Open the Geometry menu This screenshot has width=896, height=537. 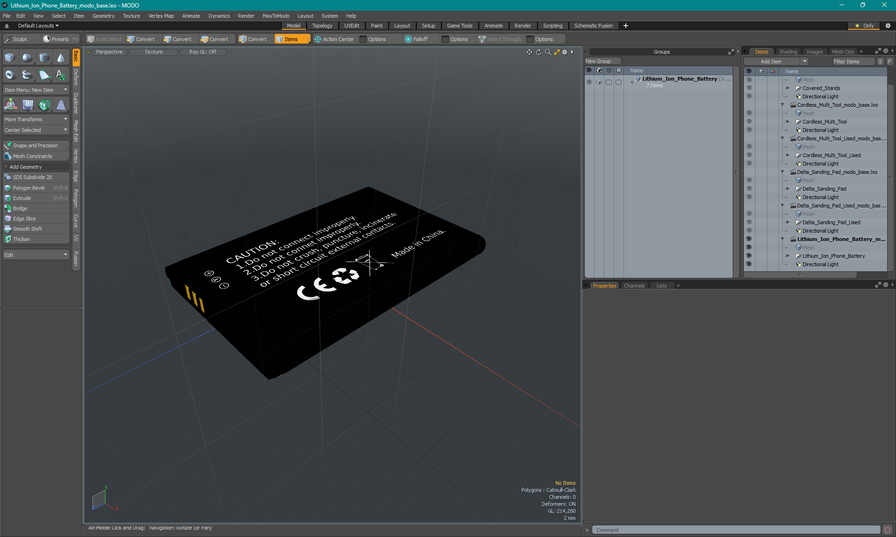pyautogui.click(x=103, y=16)
